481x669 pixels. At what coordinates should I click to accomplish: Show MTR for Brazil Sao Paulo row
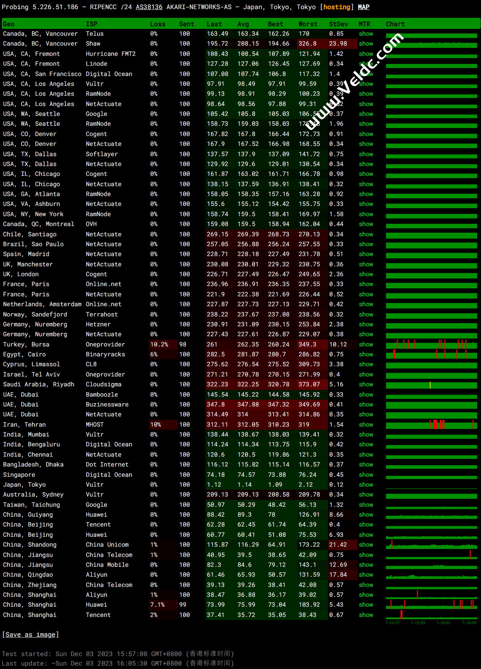(366, 244)
